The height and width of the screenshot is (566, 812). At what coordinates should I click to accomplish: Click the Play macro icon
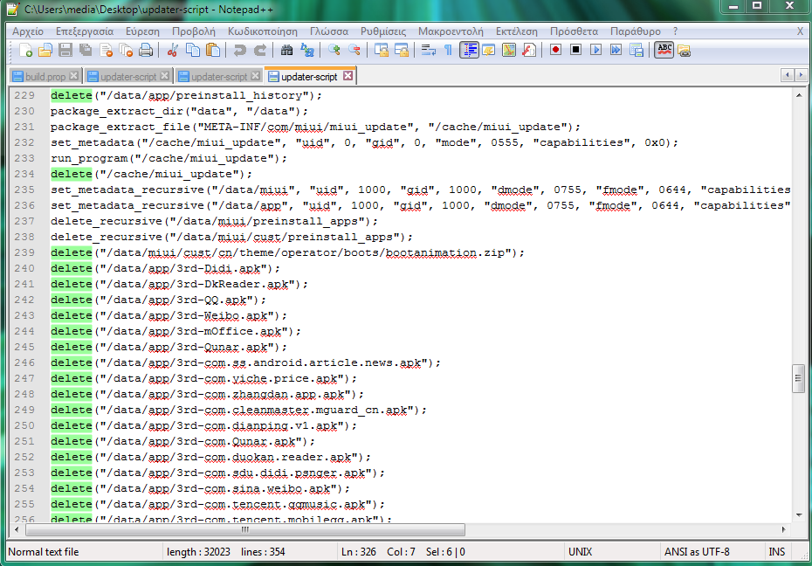595,50
